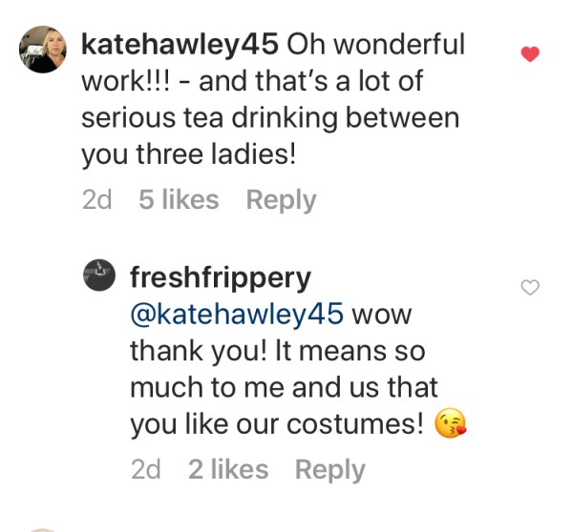Reply to freshfrippery's comment
This screenshot has height=532, width=573.
click(x=329, y=470)
